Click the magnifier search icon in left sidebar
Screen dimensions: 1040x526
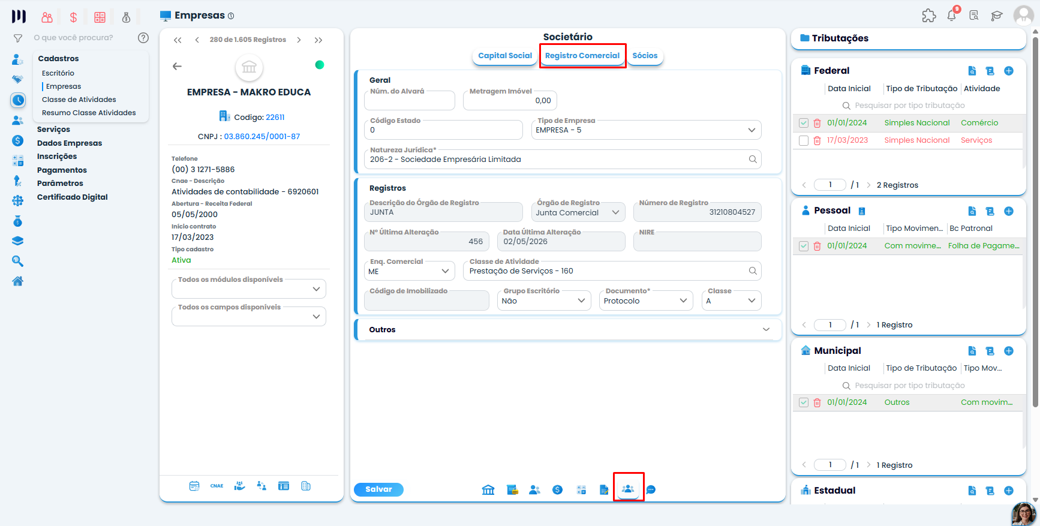18,261
